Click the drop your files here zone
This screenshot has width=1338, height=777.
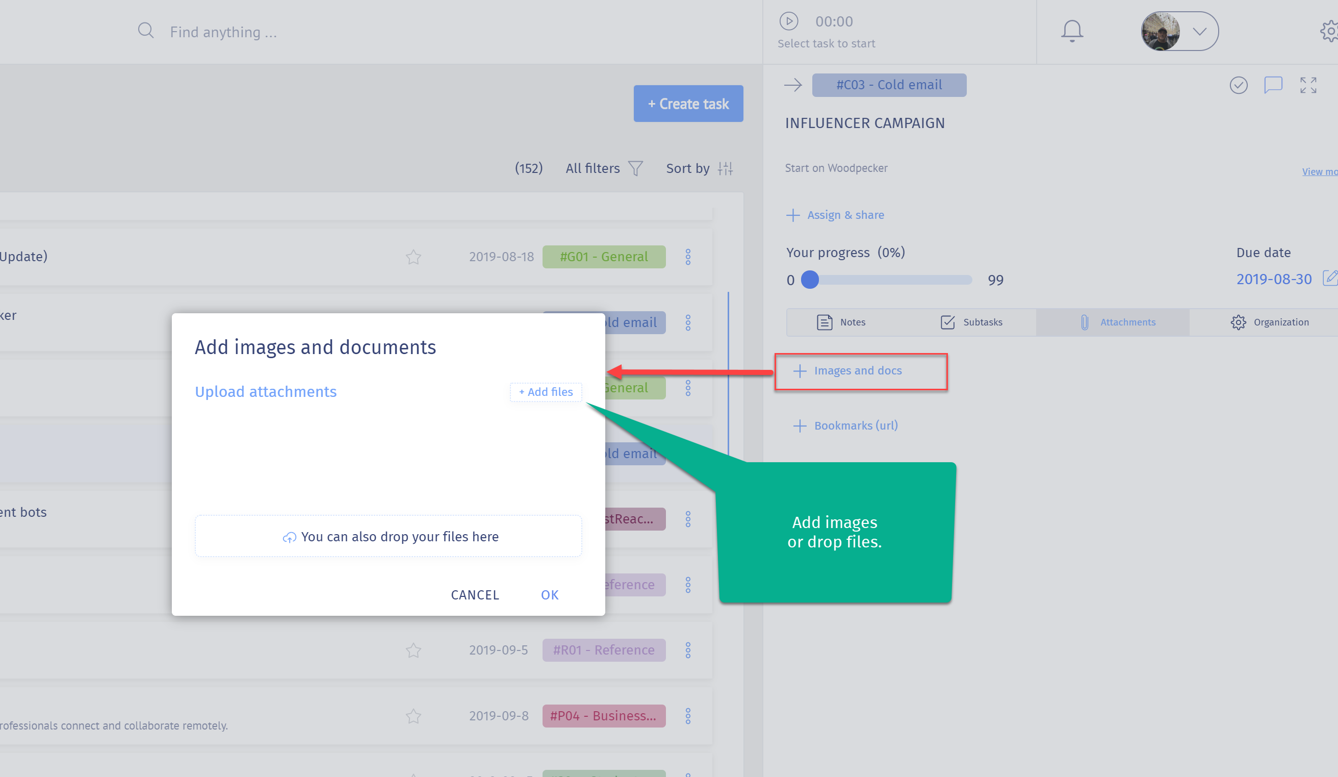coord(388,536)
